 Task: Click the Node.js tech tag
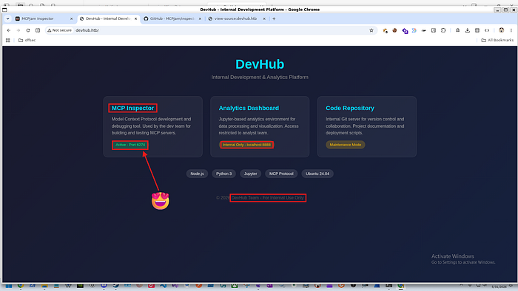pyautogui.click(x=198, y=174)
